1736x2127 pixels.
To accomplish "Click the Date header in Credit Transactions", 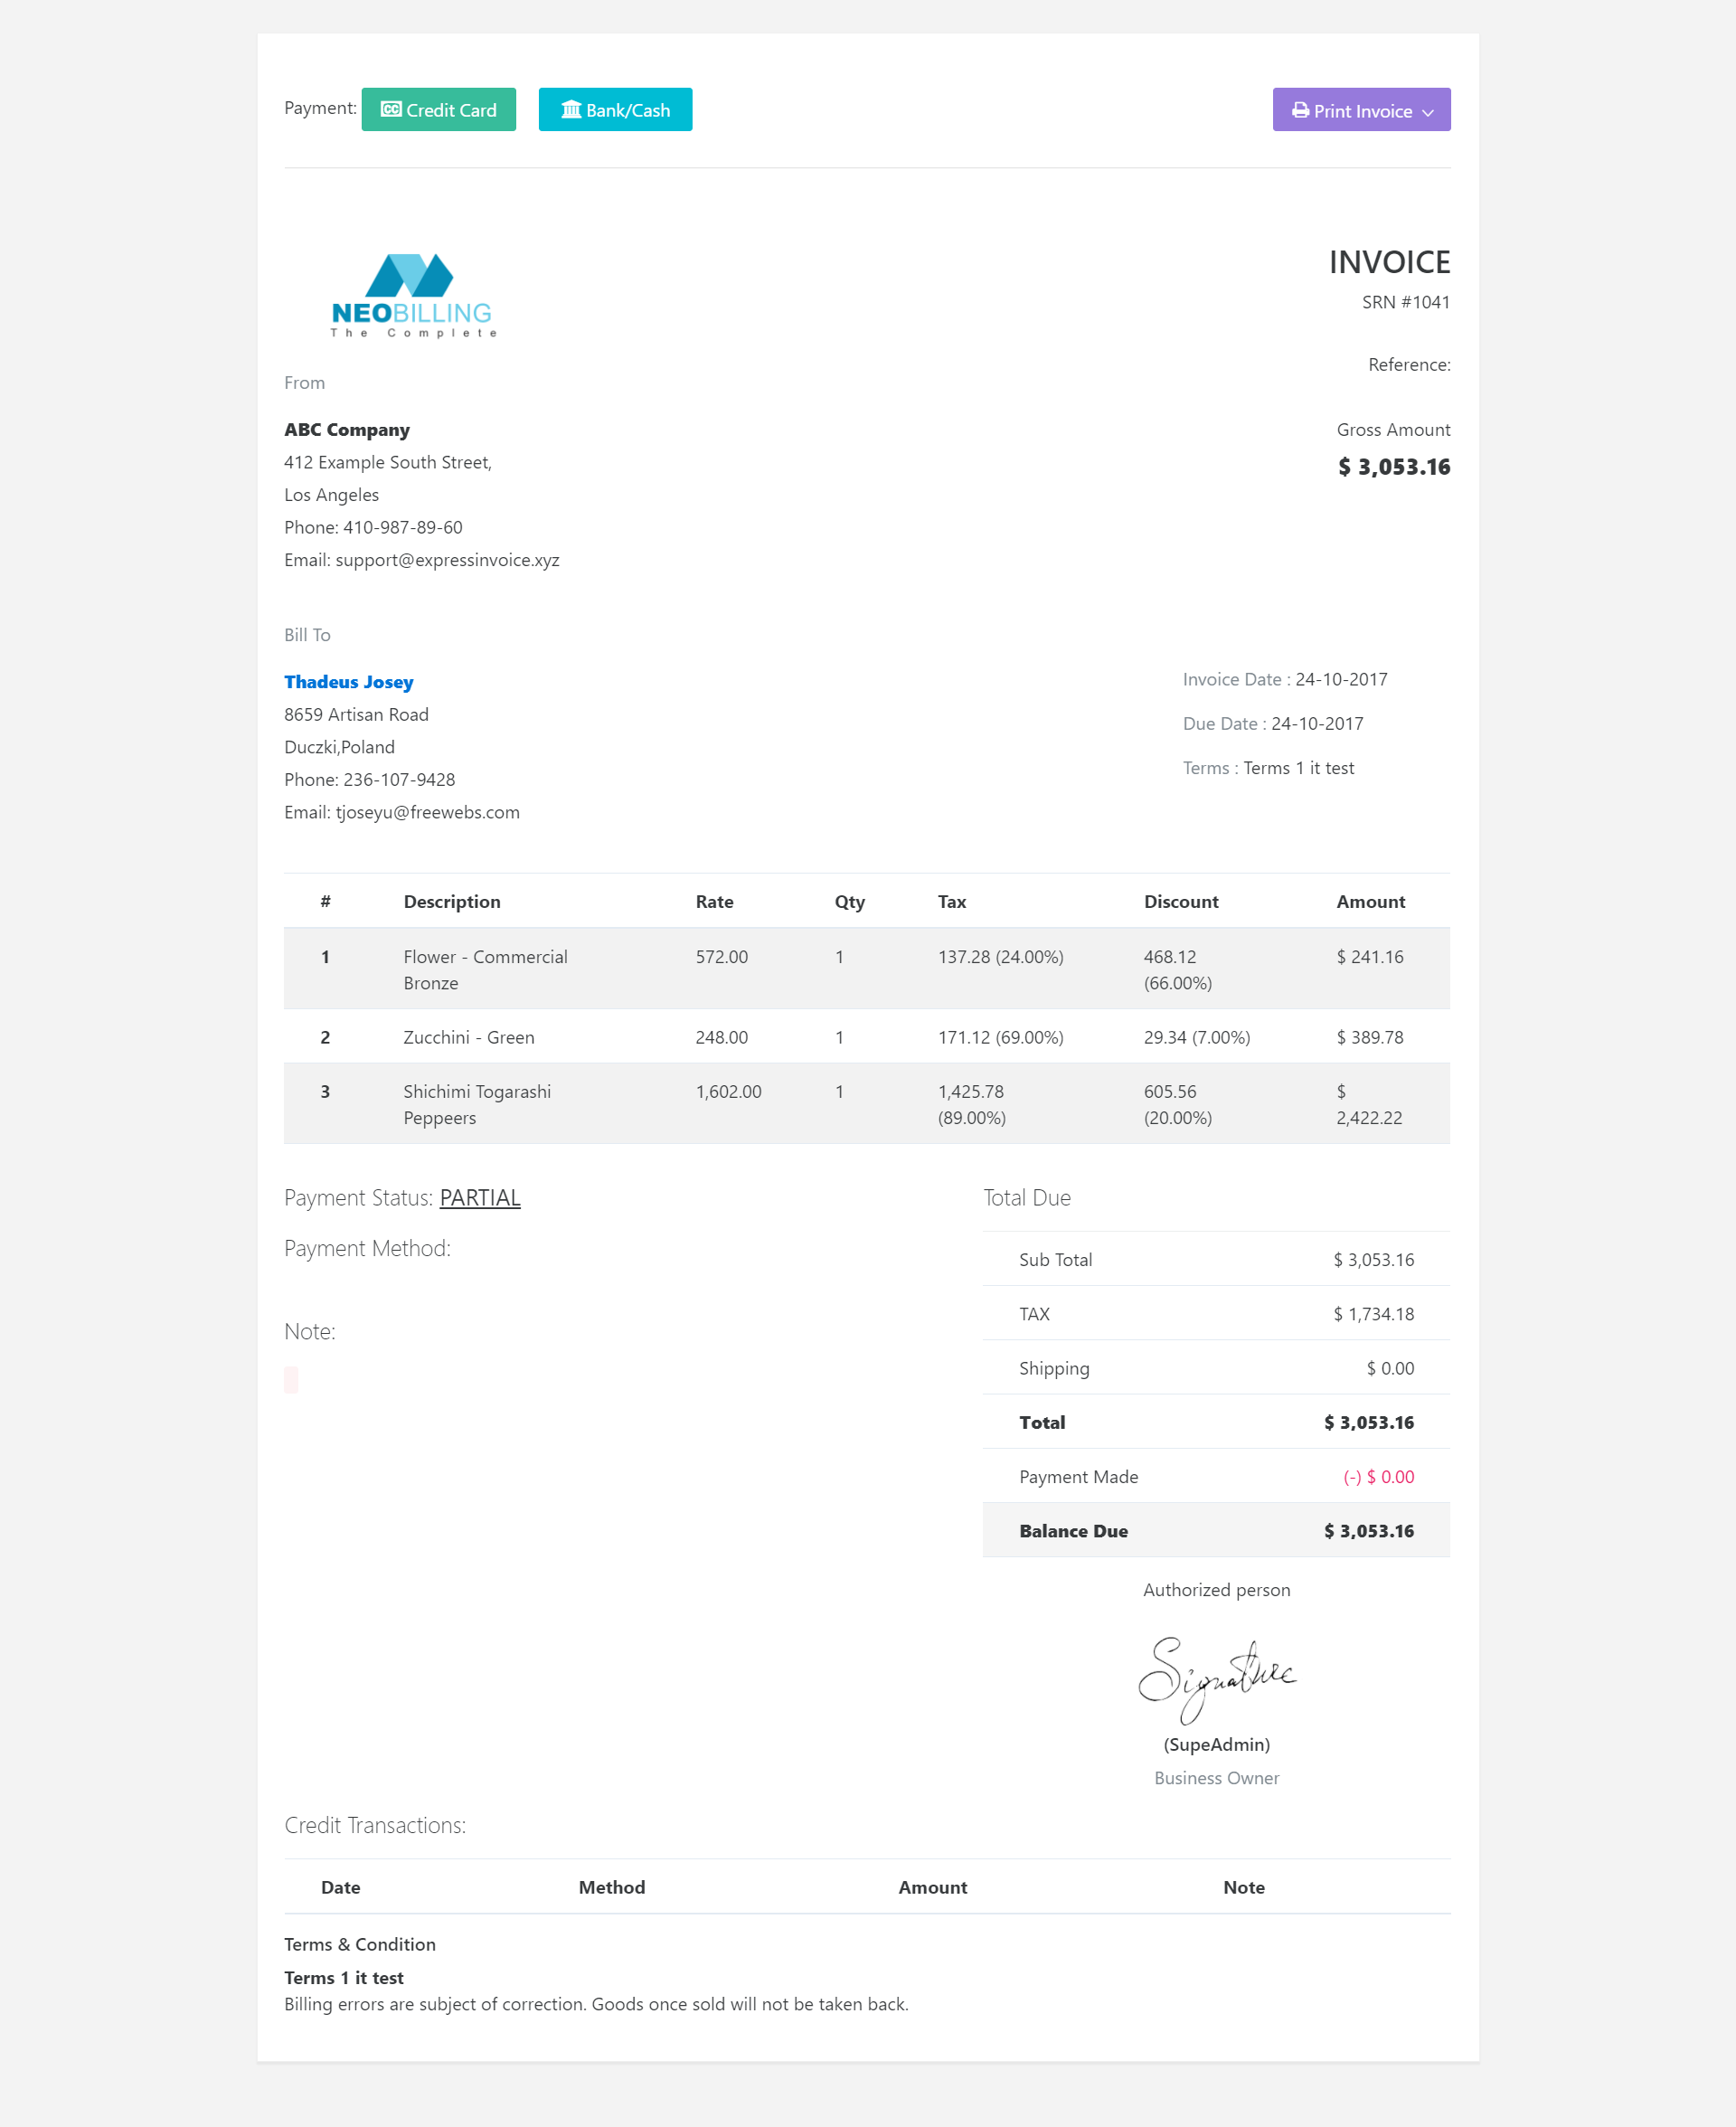I will [x=340, y=1887].
